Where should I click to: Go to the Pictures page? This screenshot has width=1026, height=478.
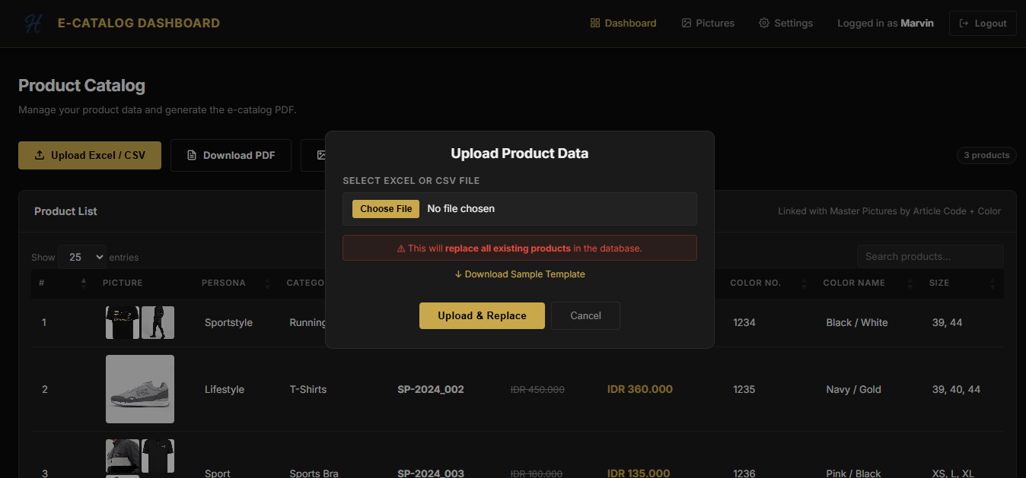tap(708, 24)
